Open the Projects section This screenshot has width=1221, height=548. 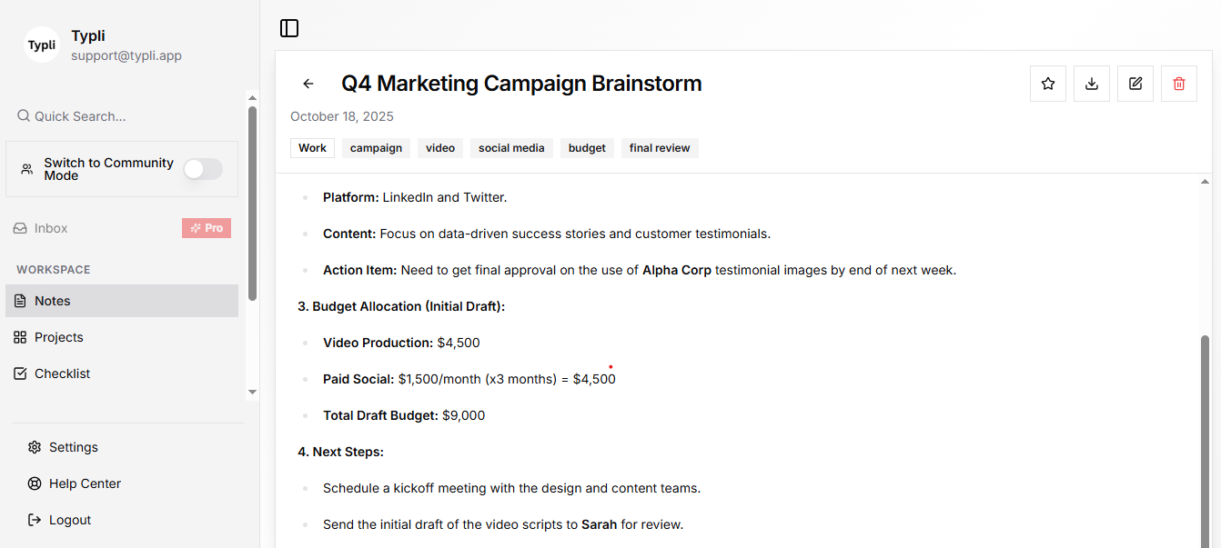[59, 337]
